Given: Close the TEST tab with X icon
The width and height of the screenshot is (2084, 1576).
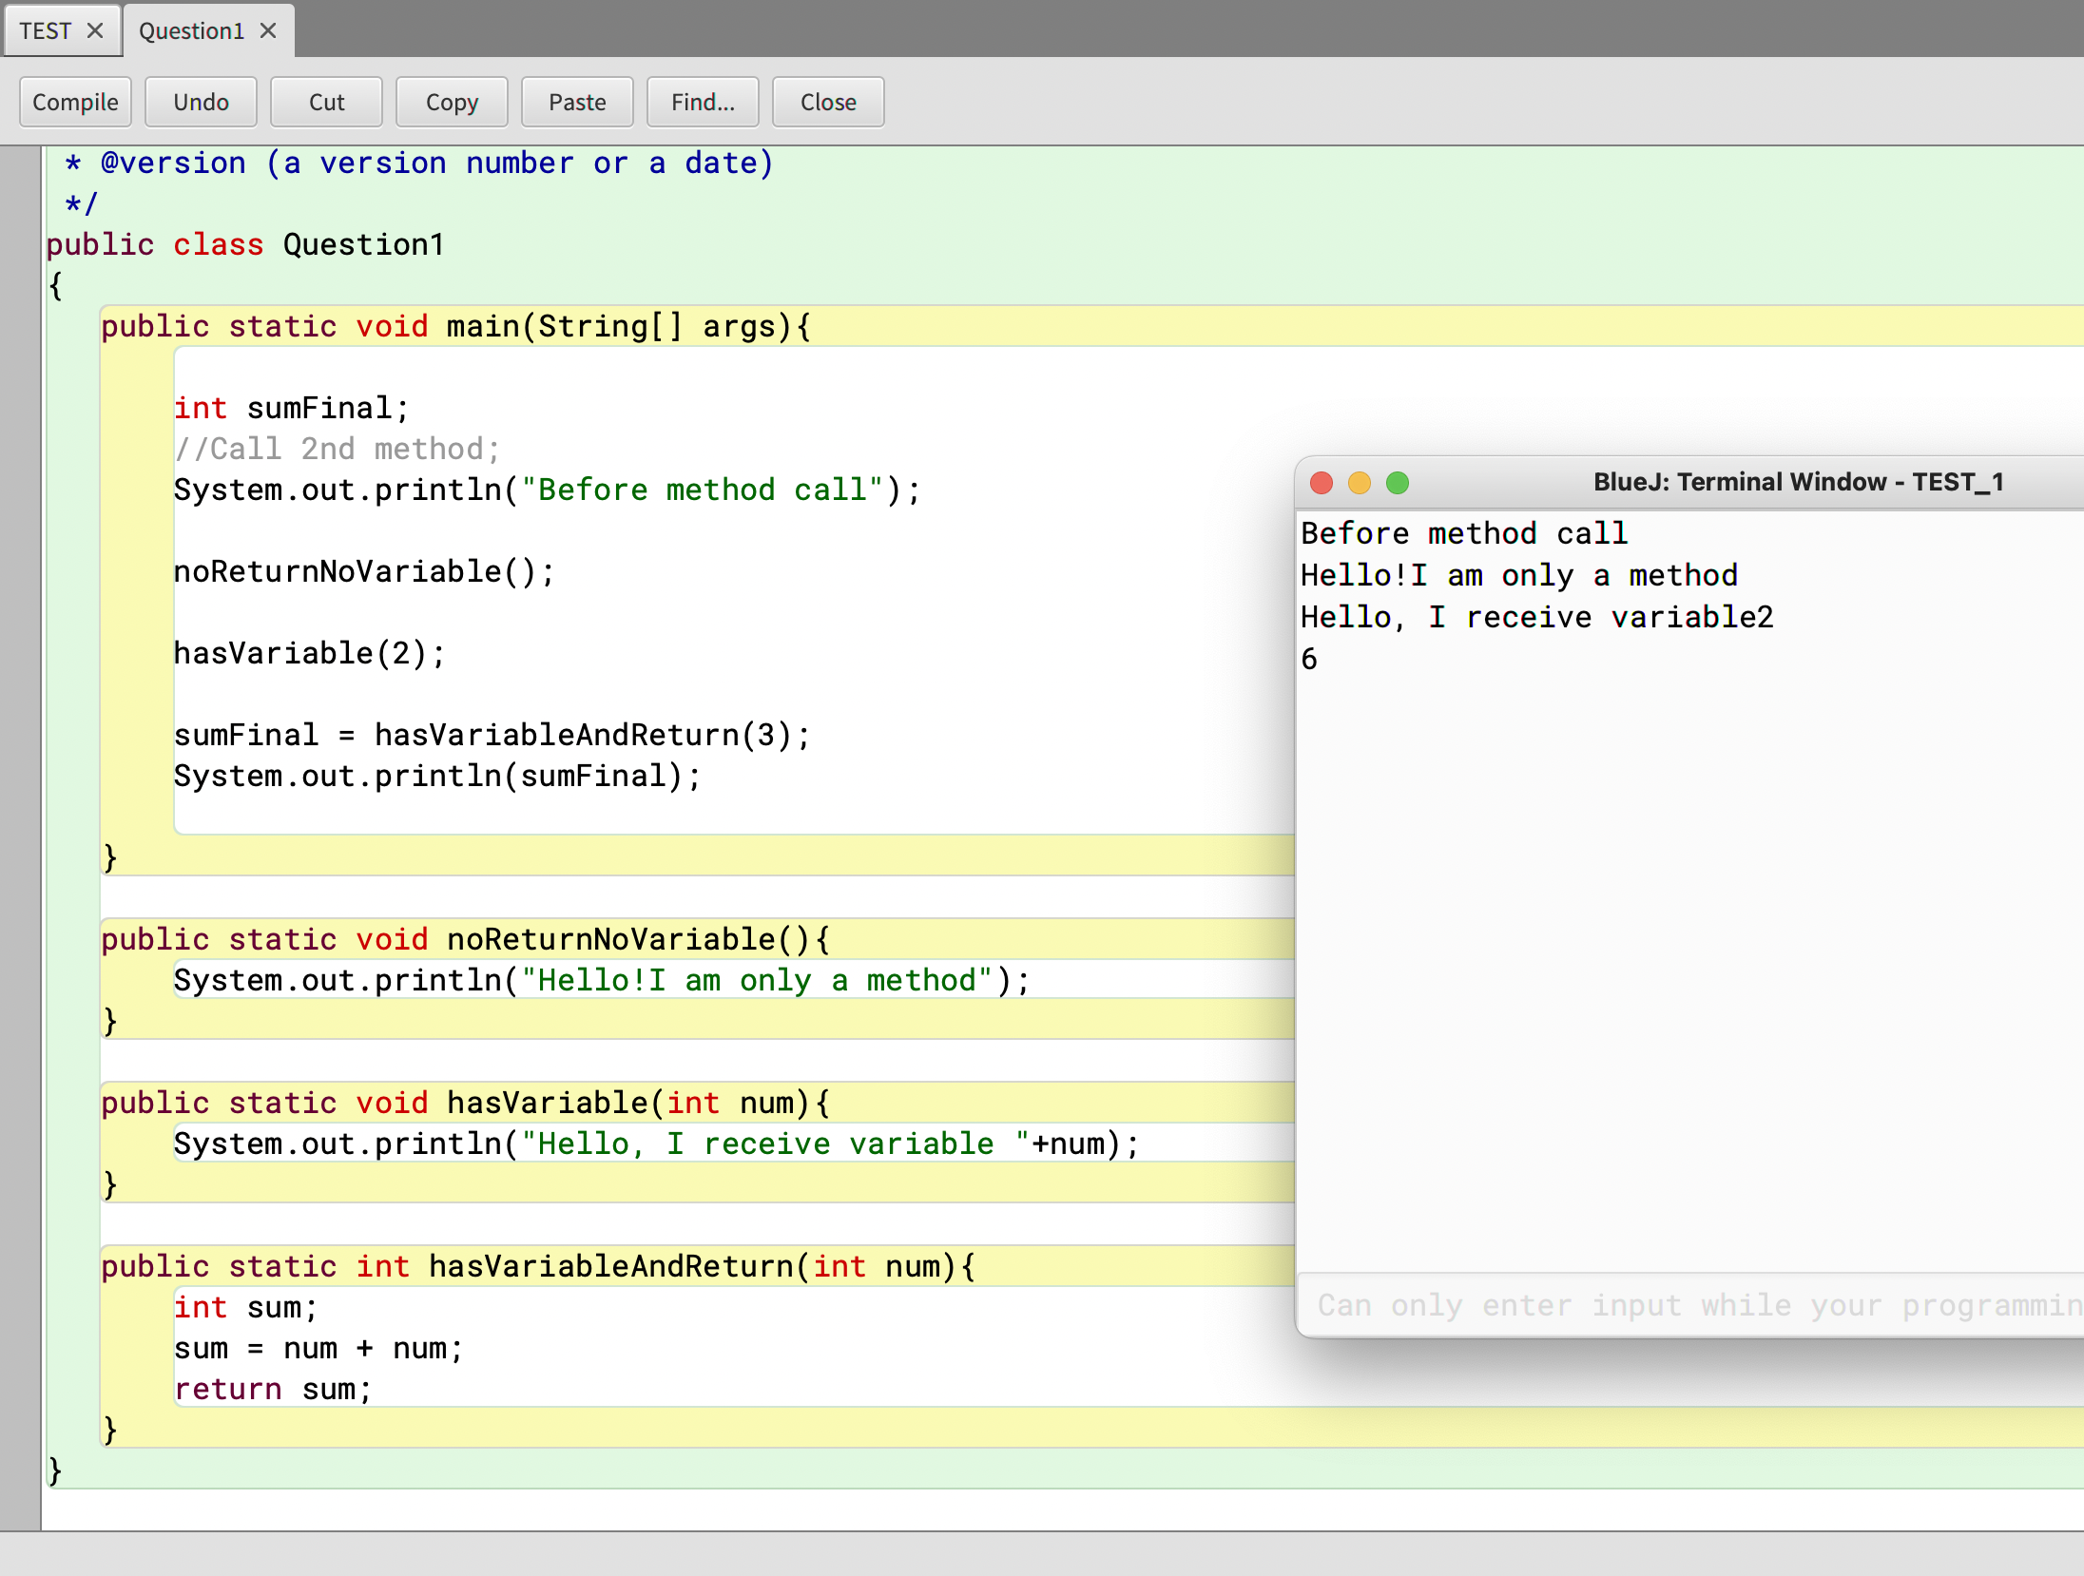Looking at the screenshot, I should coord(95,30).
